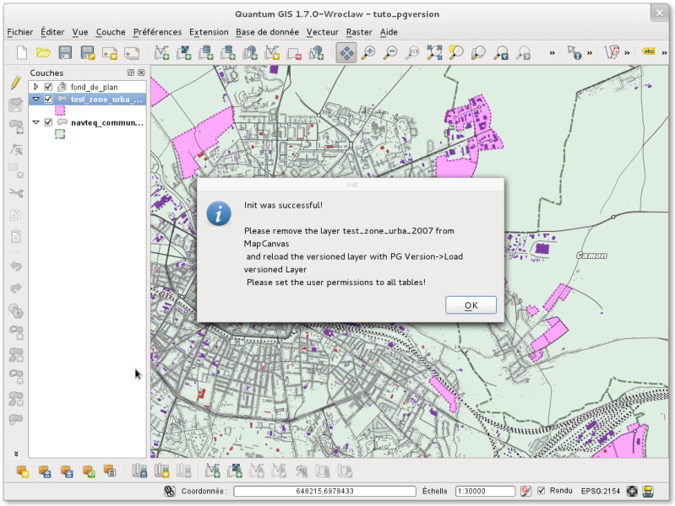675x506 pixels.
Task: Click the Coordonnée input field
Action: (325, 491)
